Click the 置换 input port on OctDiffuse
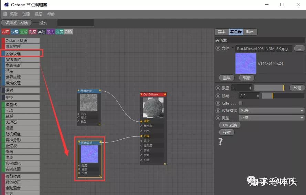The height and width of the screenshot is (195, 306). coord(141,141)
